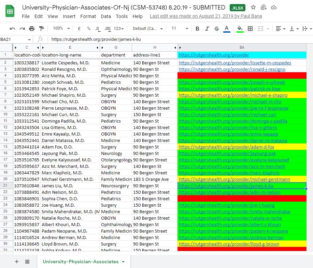The width and height of the screenshot is (313, 268).
Task: Open the fill color bucket swatch
Action: (240, 29)
